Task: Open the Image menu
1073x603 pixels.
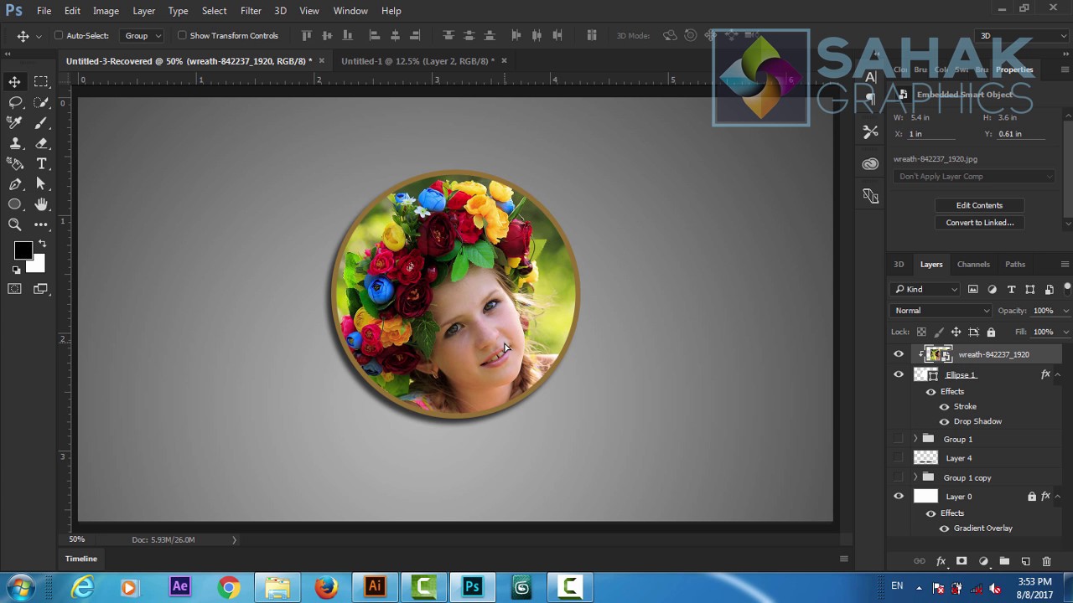Action: (x=106, y=11)
